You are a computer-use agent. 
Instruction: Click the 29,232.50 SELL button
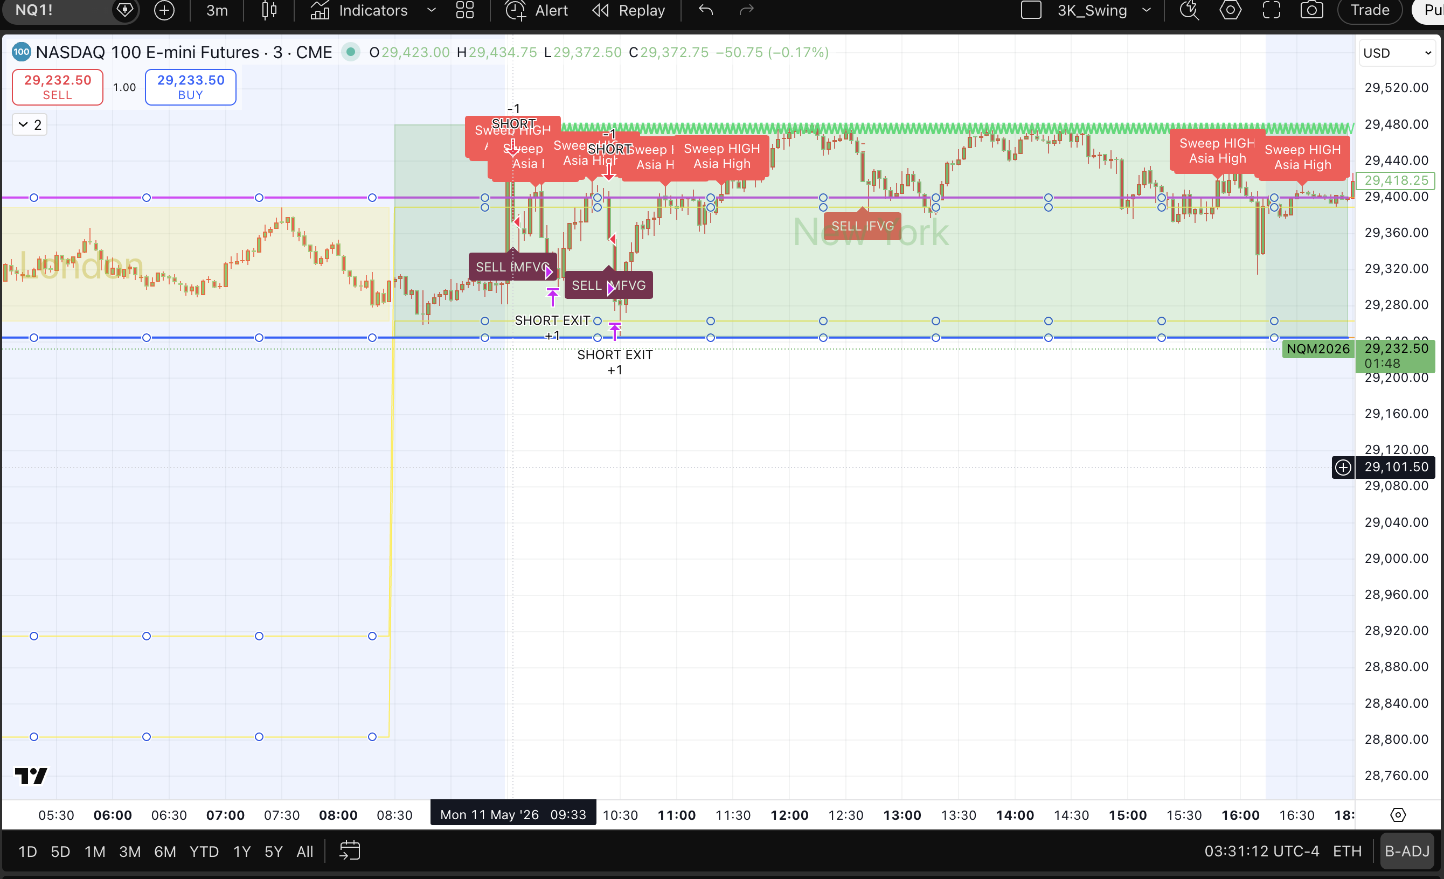(x=58, y=87)
